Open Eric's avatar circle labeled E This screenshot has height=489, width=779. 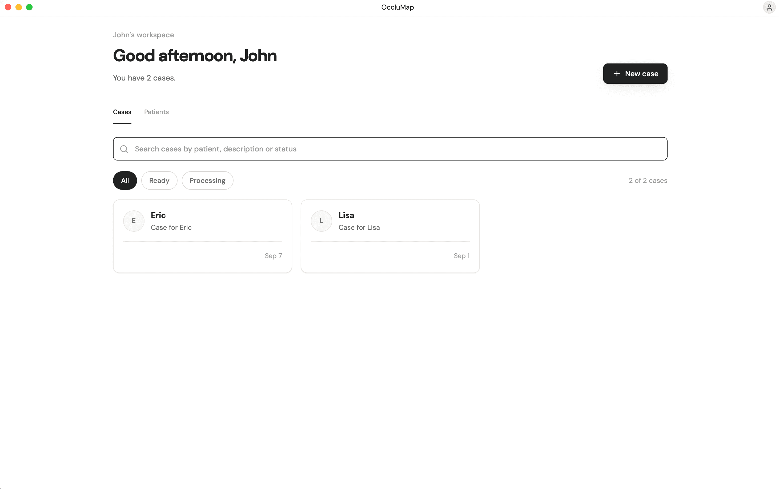tap(134, 221)
